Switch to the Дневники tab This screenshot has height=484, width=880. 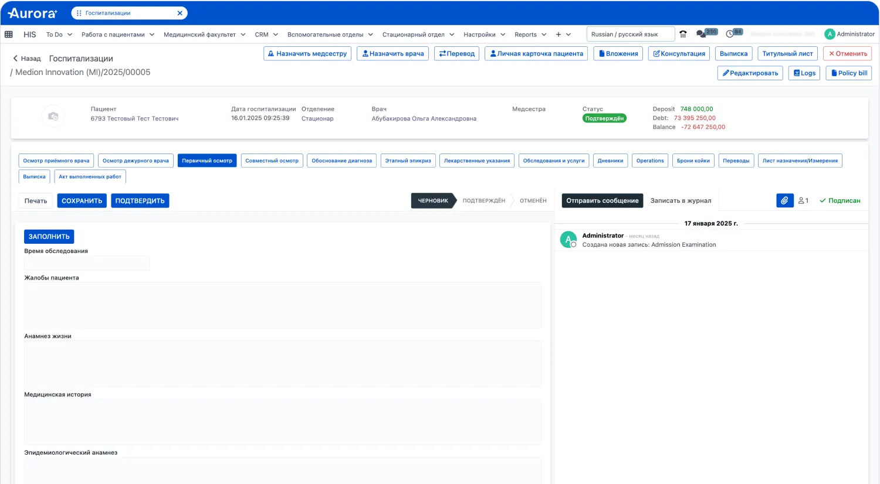click(610, 161)
